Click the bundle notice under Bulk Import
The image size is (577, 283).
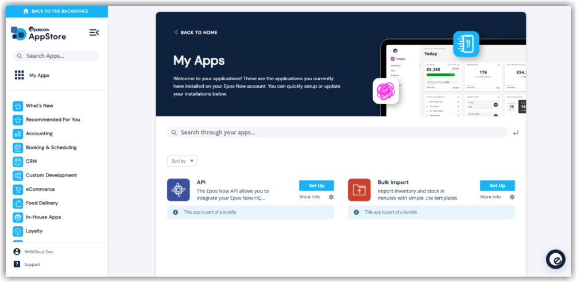click(431, 212)
